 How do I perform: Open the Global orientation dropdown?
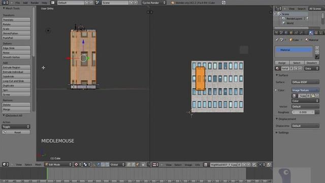coord(117,165)
